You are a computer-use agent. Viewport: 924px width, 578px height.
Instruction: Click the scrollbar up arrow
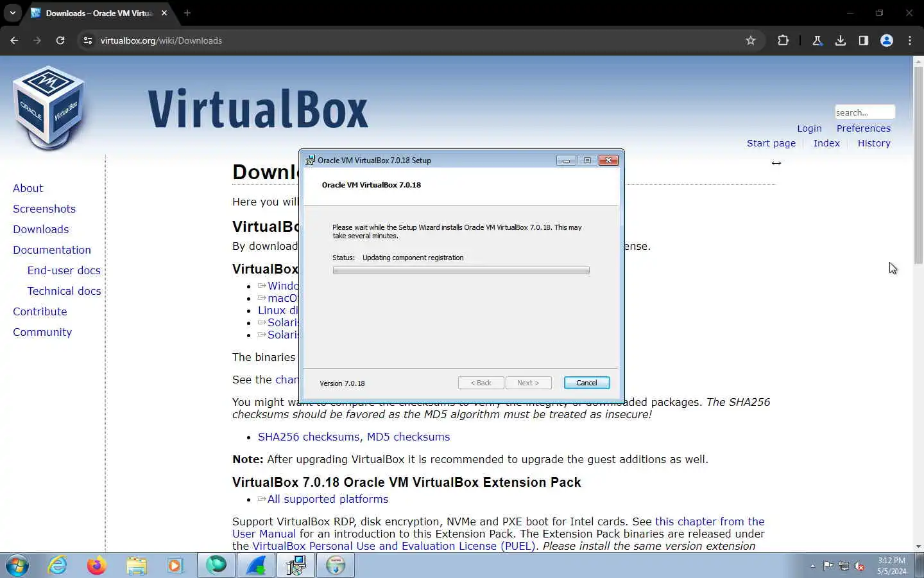918,60
